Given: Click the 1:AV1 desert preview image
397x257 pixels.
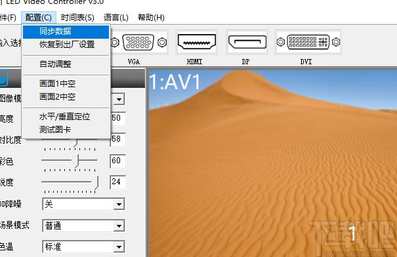Looking at the screenshot, I should (272, 163).
